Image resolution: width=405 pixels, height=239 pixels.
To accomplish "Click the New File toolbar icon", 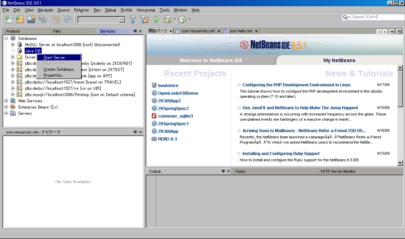I will coord(9,19).
